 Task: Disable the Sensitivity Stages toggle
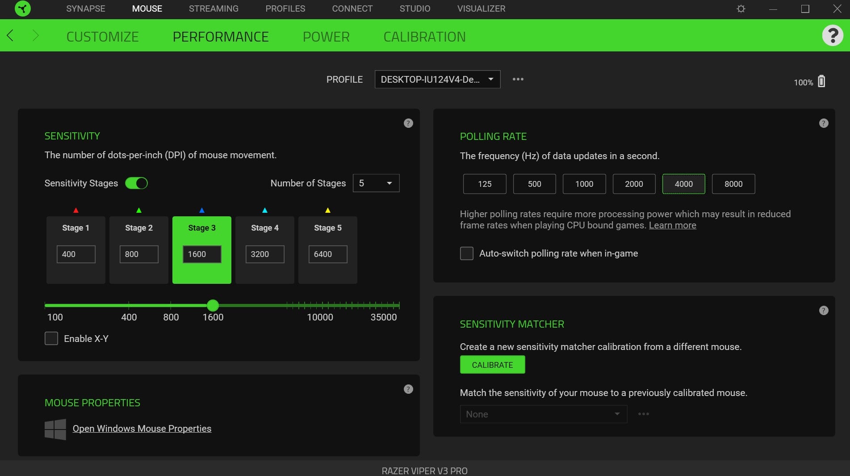[x=136, y=183]
